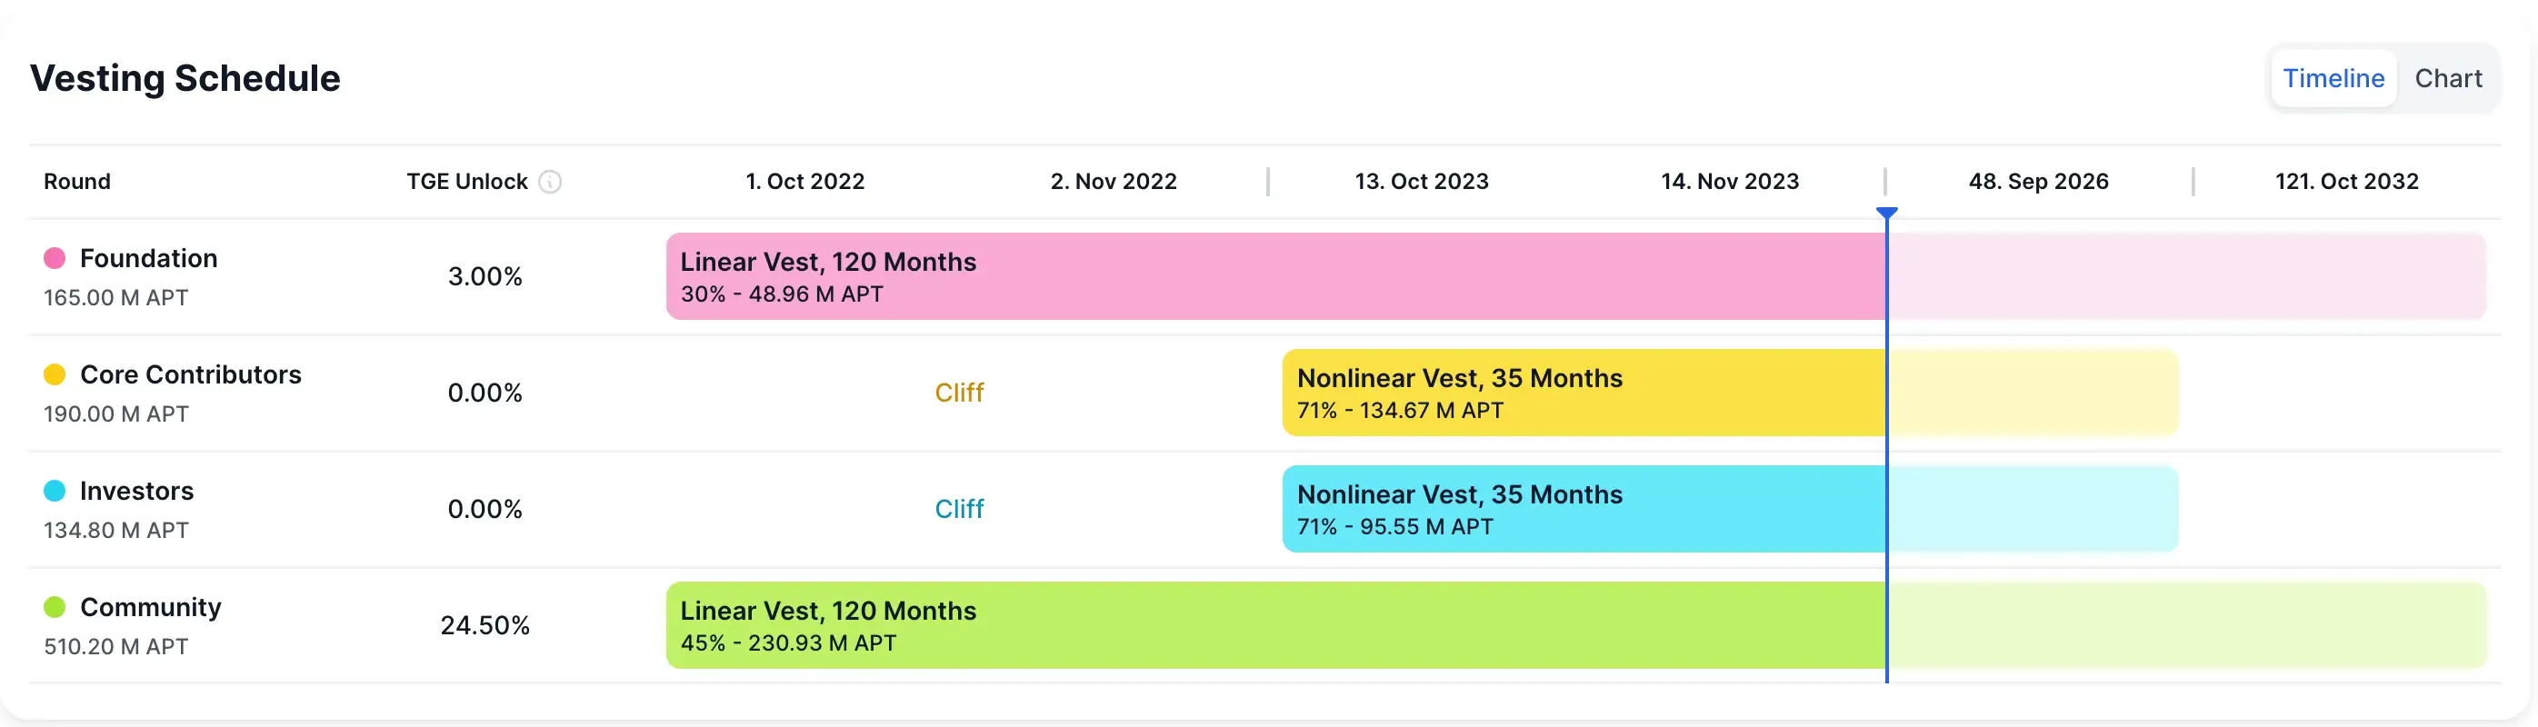Click the Investors Cliff label
The image size is (2538, 727).
(x=959, y=509)
